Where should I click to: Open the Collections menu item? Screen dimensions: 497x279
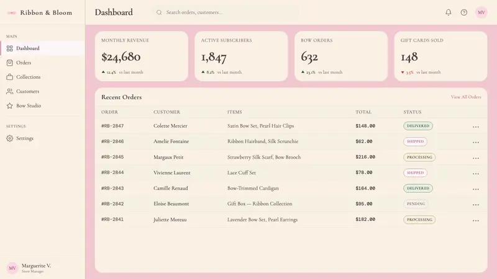point(42,77)
